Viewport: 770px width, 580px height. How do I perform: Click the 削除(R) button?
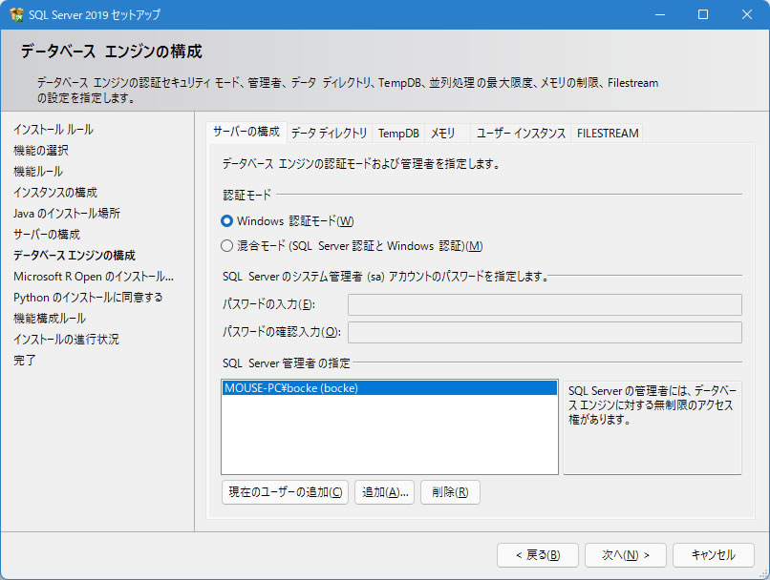click(x=449, y=492)
